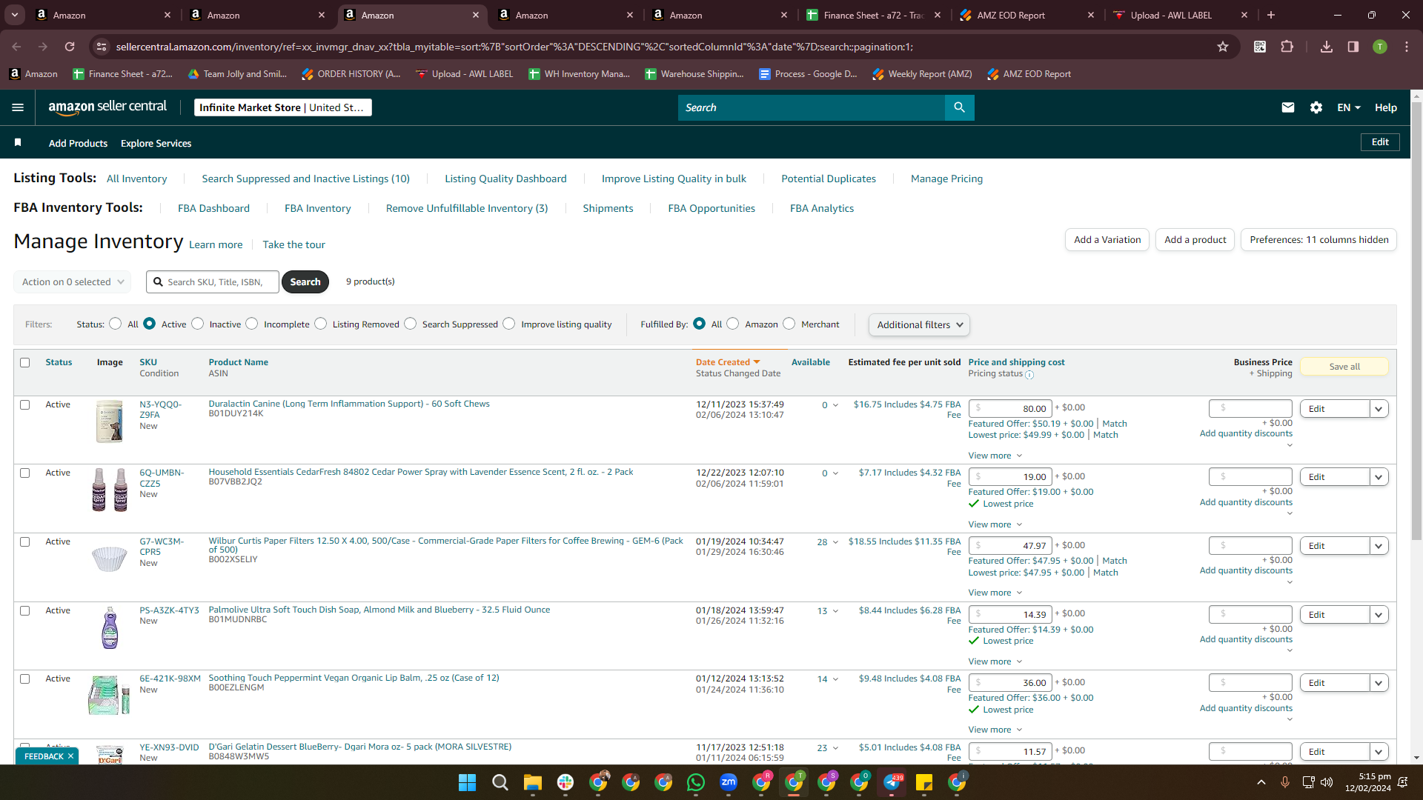
Task: Open Zoom from the taskbar
Action: [729, 782]
